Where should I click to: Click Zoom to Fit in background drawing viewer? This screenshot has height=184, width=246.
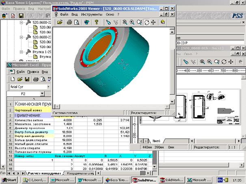pos(202,62)
